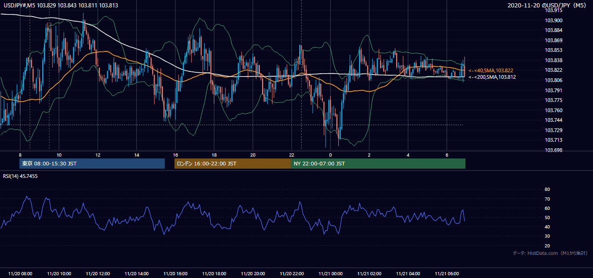Click the 103.900 price axis label
Screen dimensions: 593x278
[x=554, y=20]
